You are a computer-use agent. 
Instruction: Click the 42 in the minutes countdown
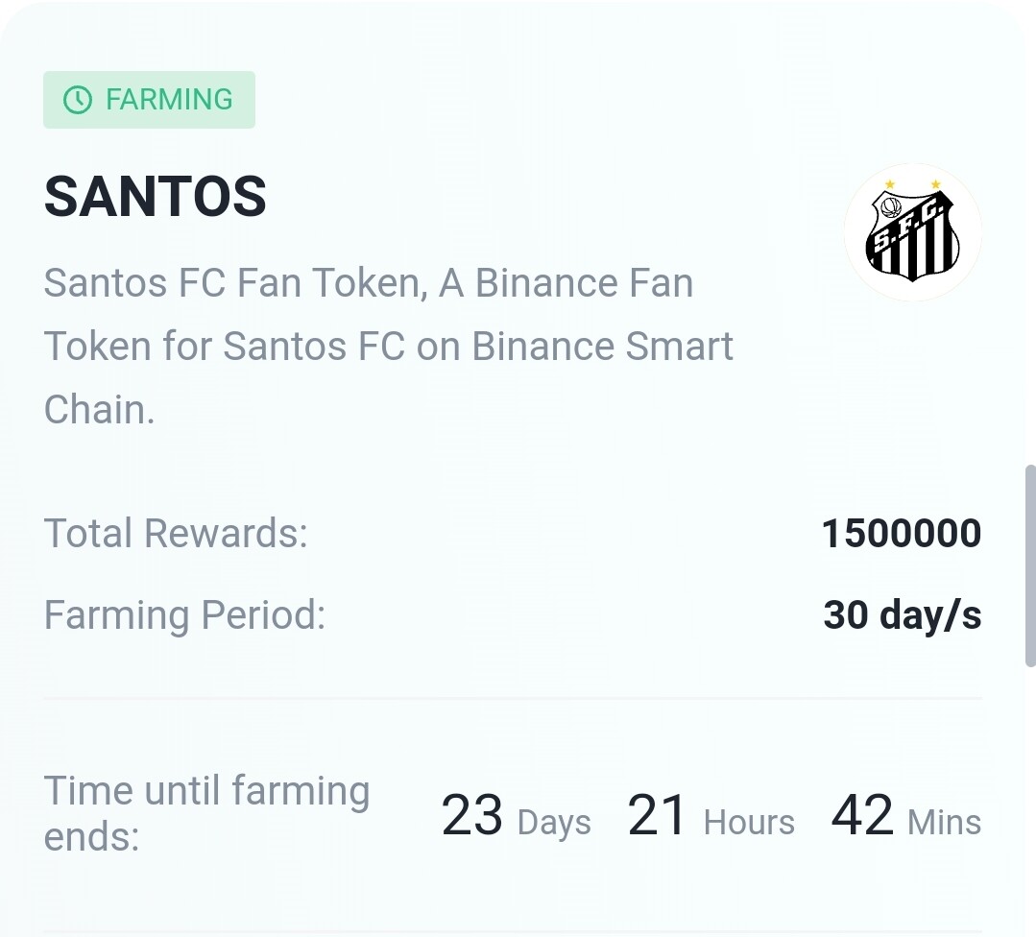(x=861, y=816)
